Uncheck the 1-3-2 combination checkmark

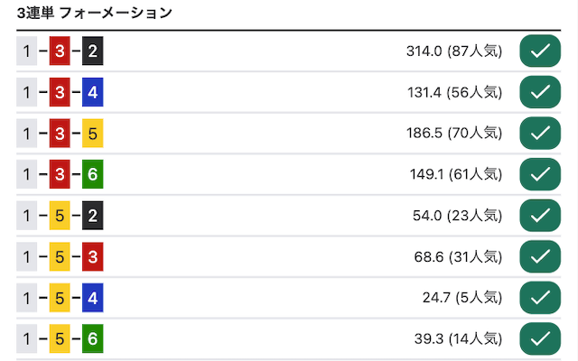click(540, 51)
